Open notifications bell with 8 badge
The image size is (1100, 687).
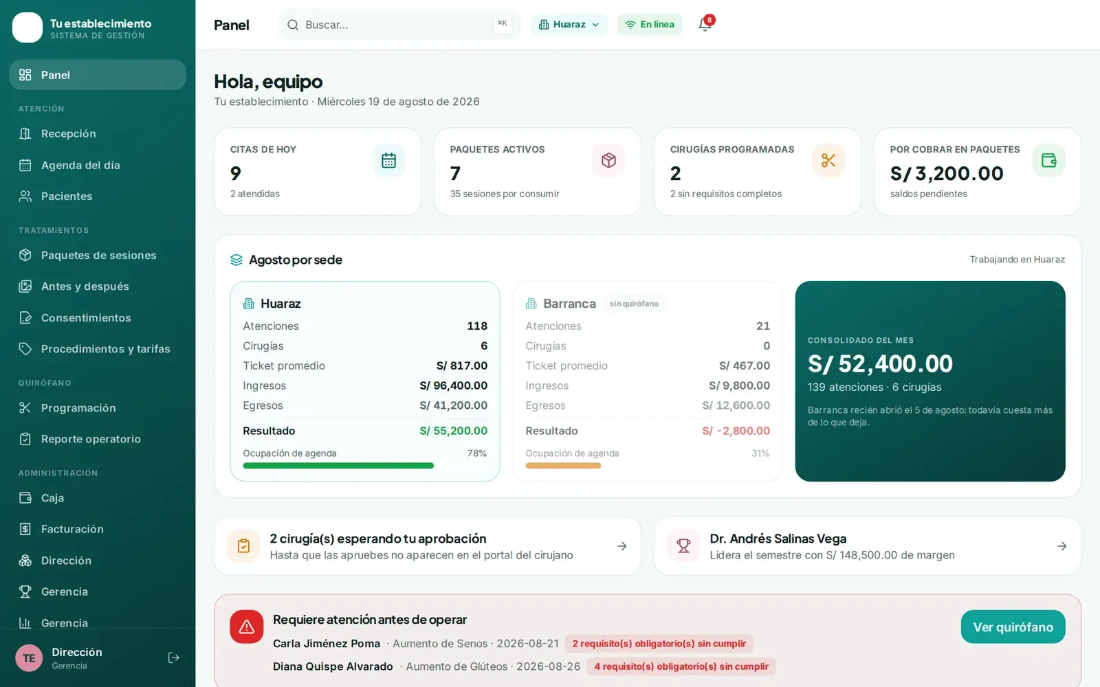click(705, 24)
